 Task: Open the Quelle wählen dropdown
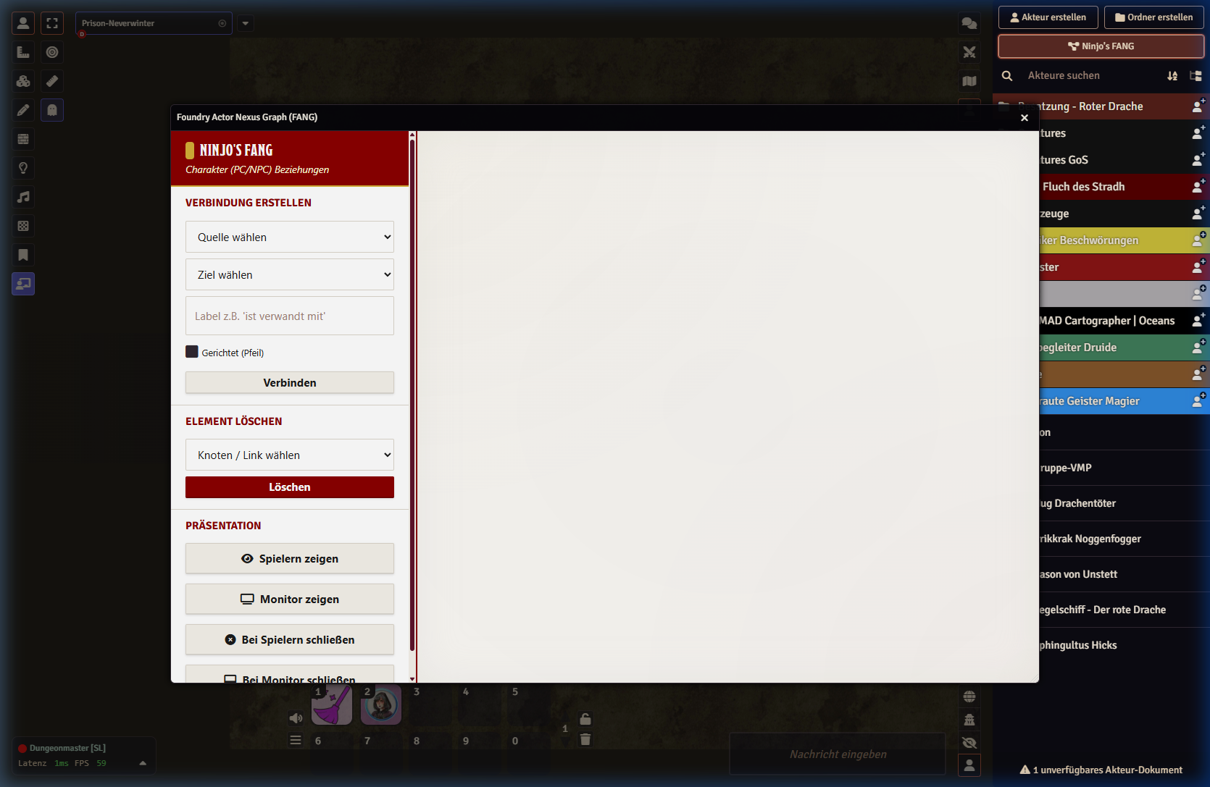[290, 237]
